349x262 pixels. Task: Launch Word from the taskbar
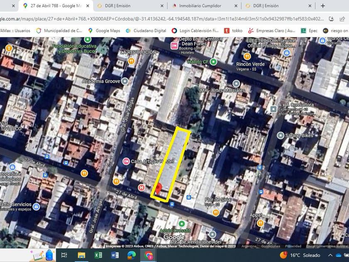click(115, 255)
